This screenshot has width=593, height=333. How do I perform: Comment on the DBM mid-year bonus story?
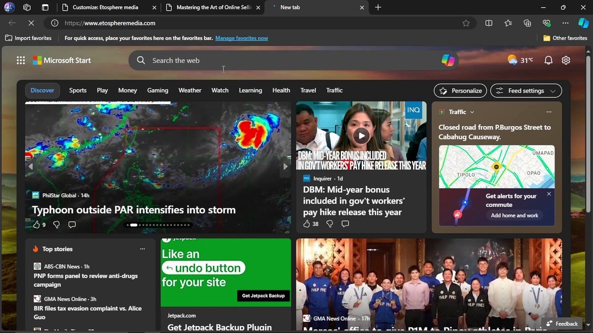(x=345, y=224)
